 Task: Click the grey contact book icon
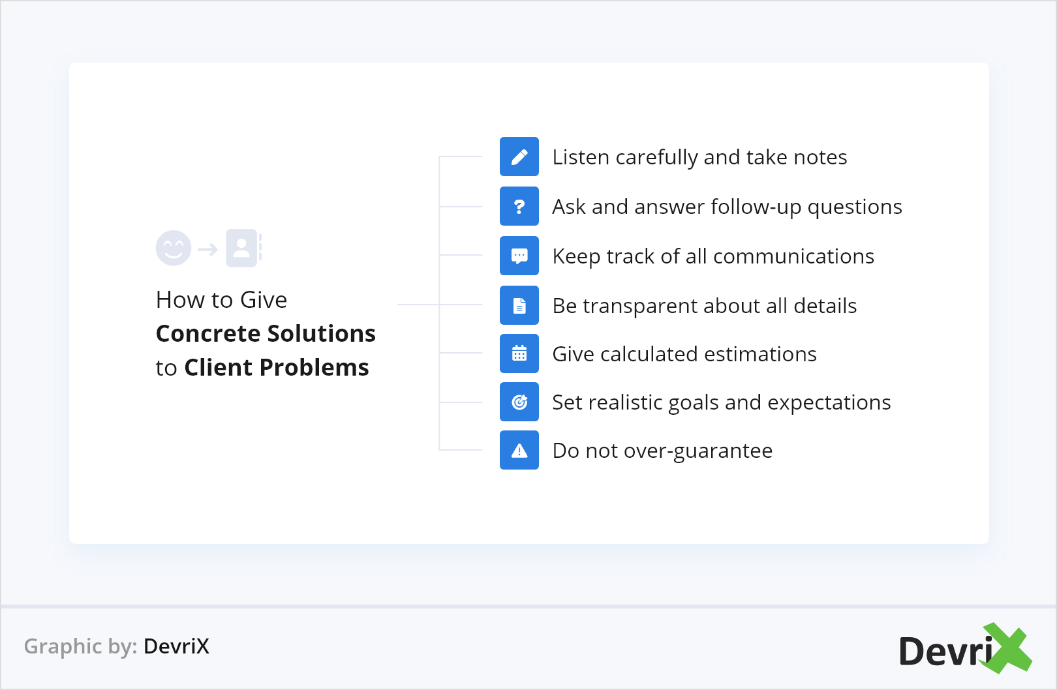pos(243,248)
